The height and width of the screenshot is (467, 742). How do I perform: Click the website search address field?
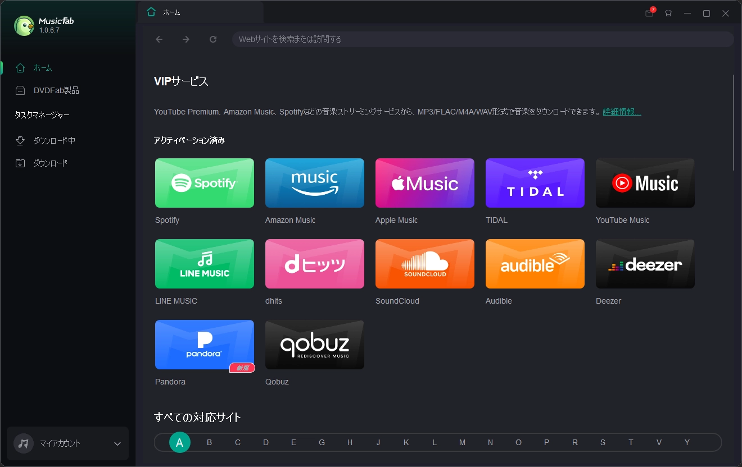pos(483,39)
